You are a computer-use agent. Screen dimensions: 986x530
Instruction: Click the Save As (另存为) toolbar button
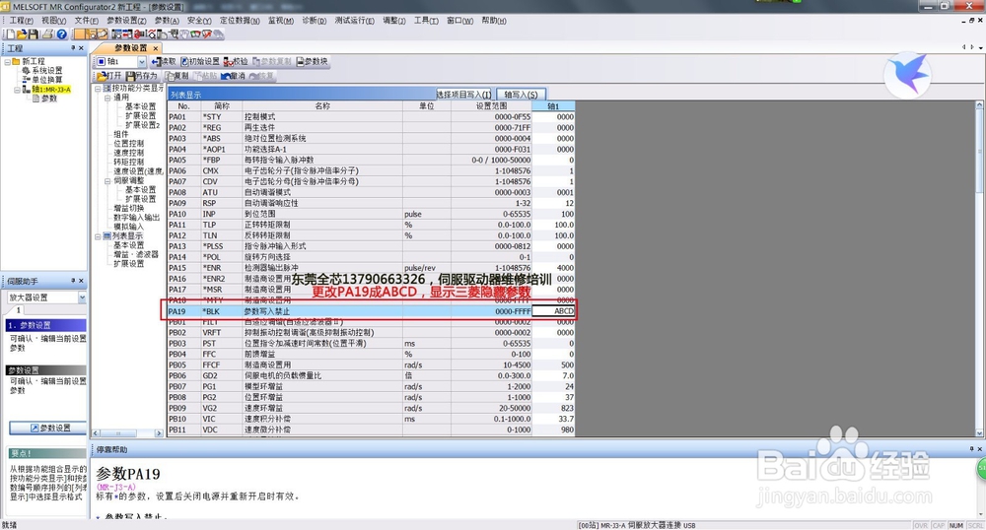point(141,75)
